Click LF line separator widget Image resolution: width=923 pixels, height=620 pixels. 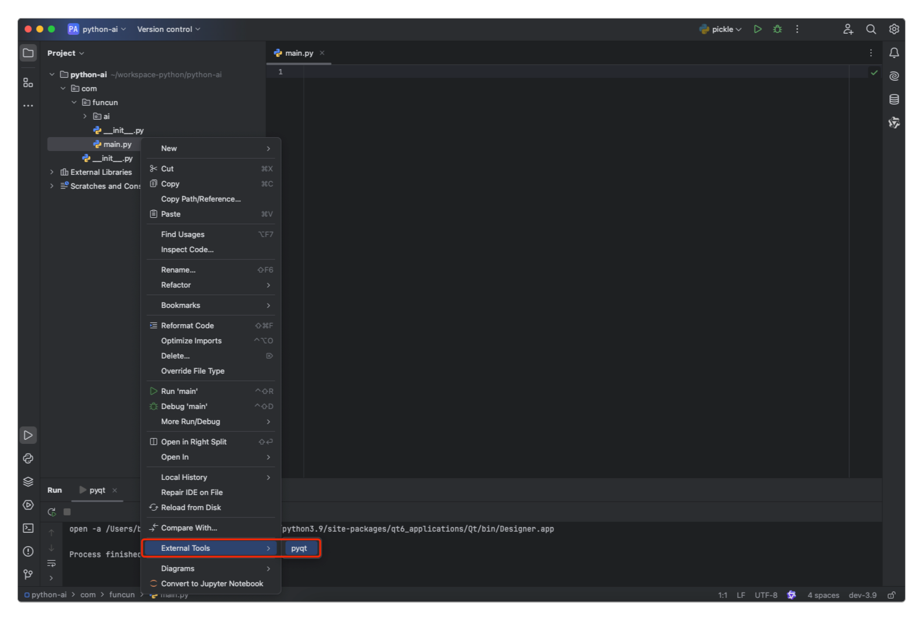tap(741, 595)
